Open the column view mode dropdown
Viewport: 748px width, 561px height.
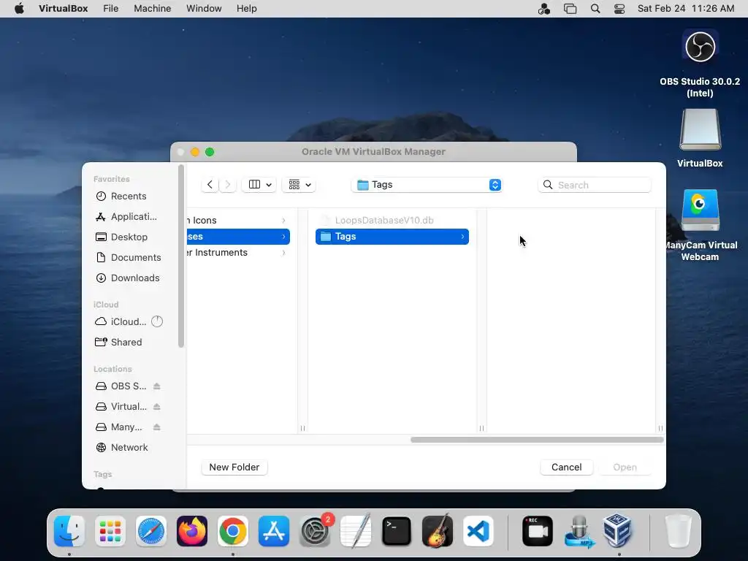259,185
